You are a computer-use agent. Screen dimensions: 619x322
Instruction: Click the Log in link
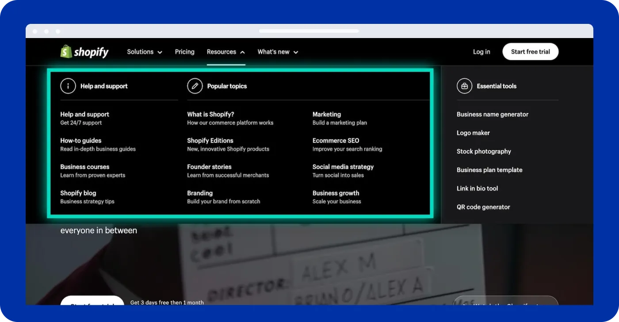pos(481,52)
